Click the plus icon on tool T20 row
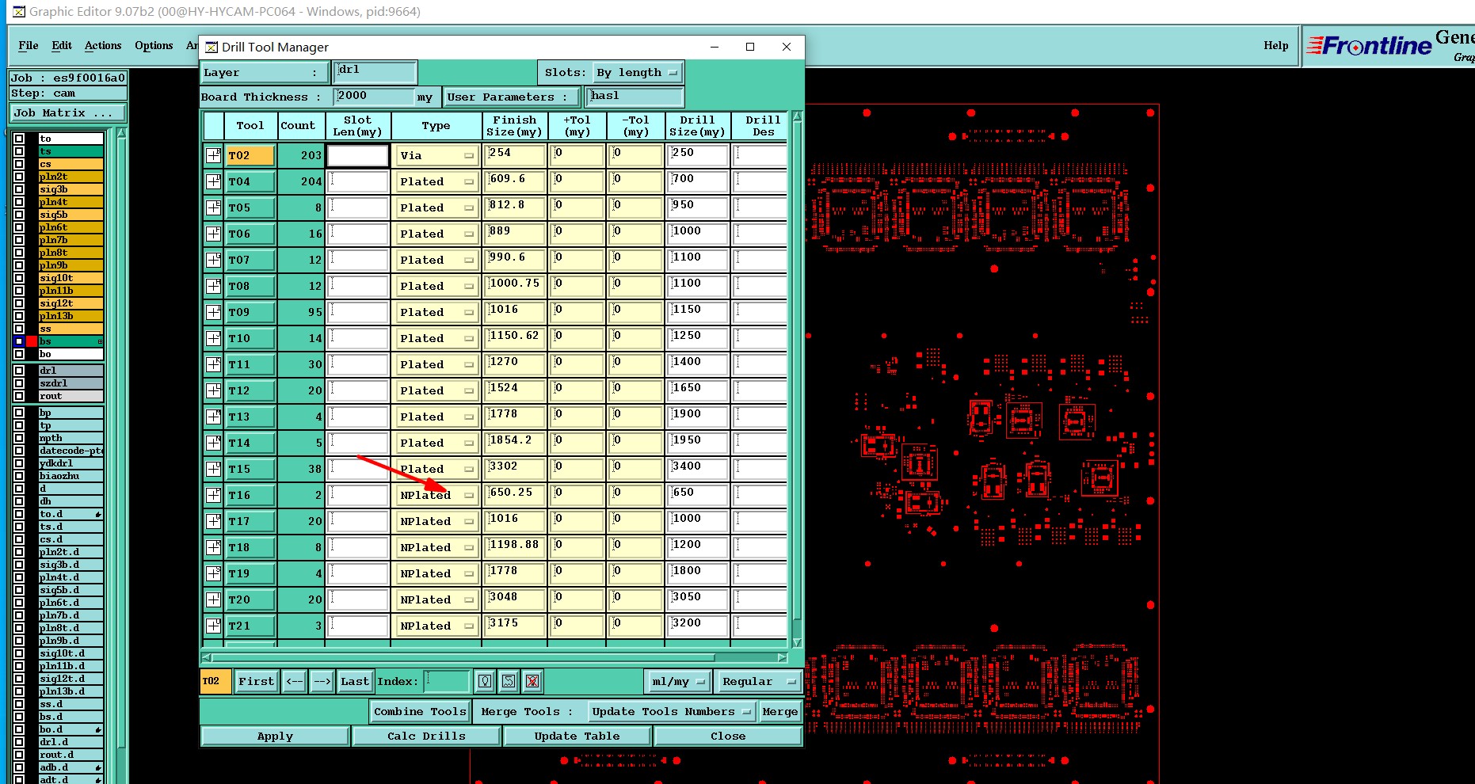Viewport: 1475px width, 784px height. pyautogui.click(x=214, y=599)
